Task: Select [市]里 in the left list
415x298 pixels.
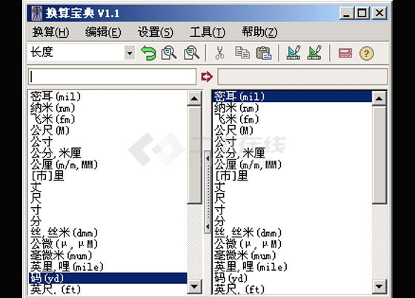Action: pos(108,176)
